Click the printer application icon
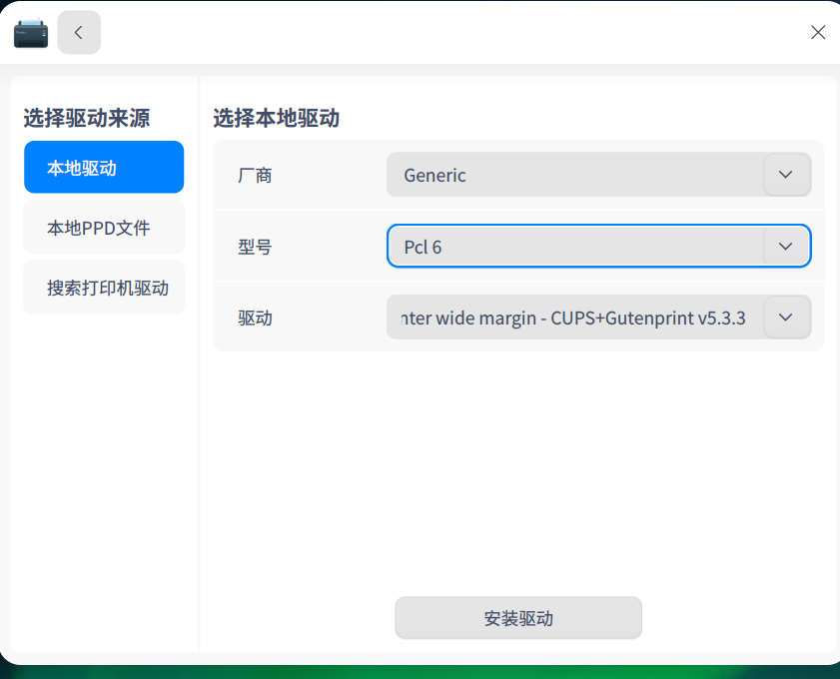The height and width of the screenshot is (679, 840). (x=31, y=33)
